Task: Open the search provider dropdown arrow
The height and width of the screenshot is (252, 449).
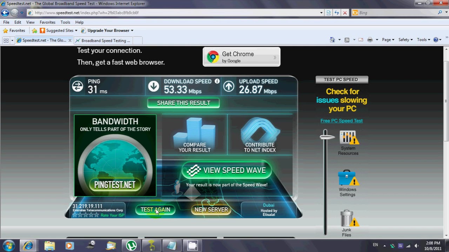Action: pyautogui.click(x=445, y=13)
